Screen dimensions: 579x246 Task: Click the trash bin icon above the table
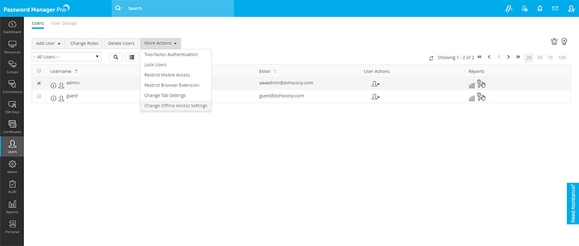pyautogui.click(x=554, y=42)
